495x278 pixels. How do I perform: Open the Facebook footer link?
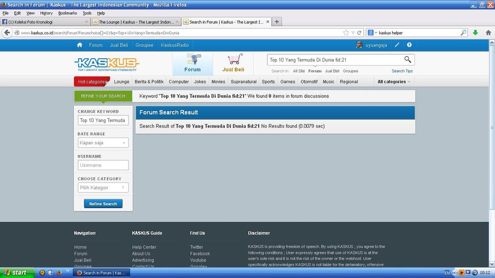pyautogui.click(x=200, y=254)
